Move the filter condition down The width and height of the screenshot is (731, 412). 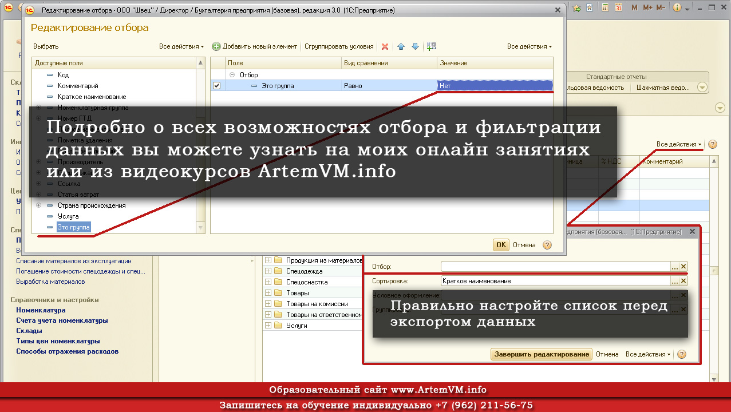[416, 46]
